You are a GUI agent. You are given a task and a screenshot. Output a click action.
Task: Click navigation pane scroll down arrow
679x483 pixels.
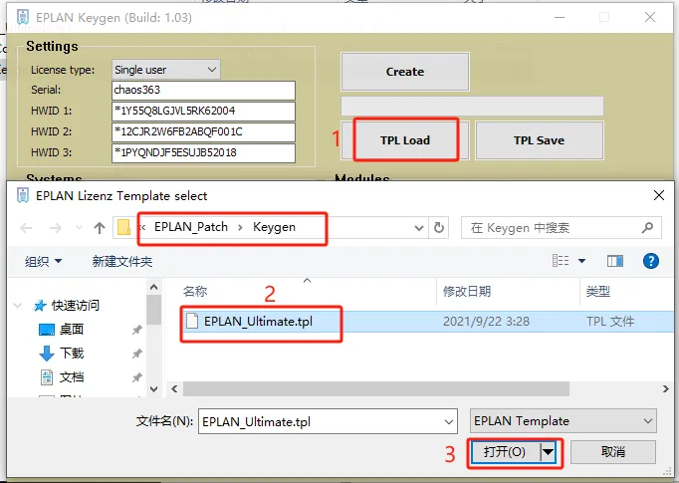click(x=153, y=389)
